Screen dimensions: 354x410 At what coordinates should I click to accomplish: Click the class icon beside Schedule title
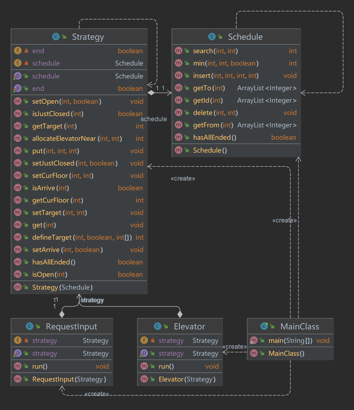[x=212, y=37]
